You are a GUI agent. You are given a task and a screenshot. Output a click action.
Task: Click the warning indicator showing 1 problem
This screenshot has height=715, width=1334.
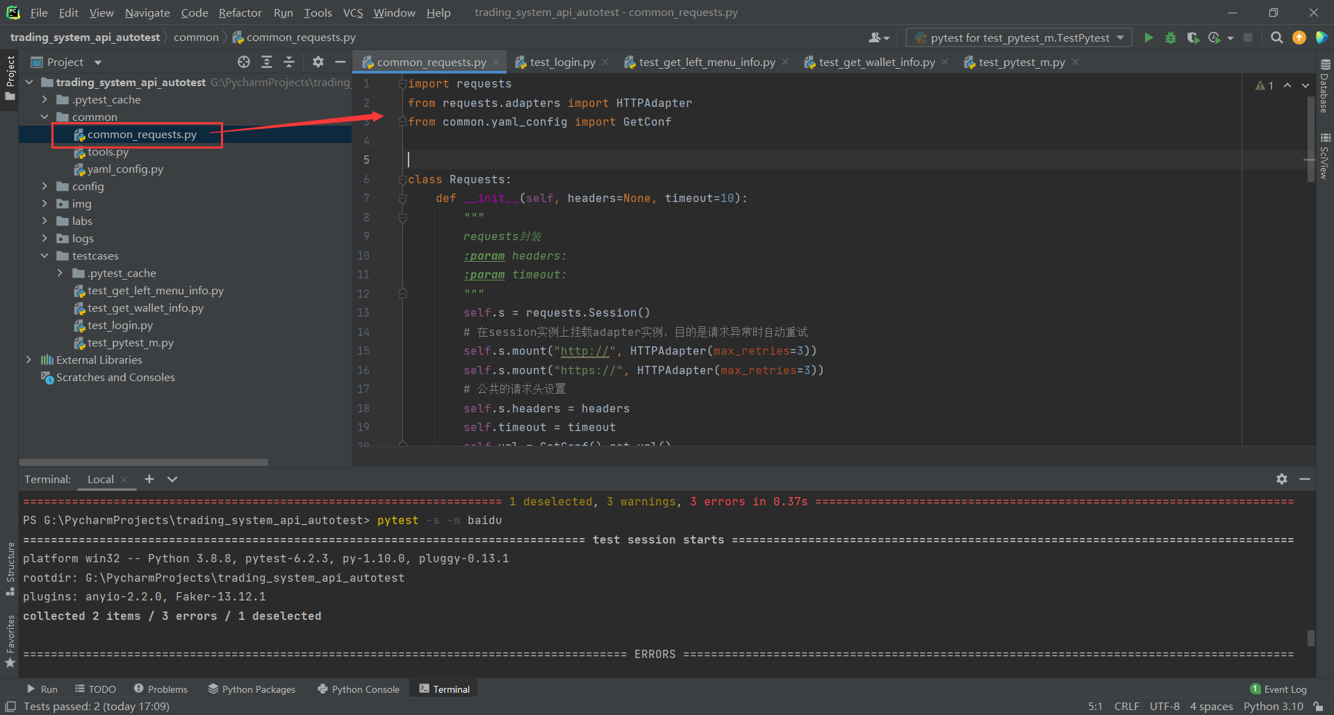pyautogui.click(x=1265, y=85)
